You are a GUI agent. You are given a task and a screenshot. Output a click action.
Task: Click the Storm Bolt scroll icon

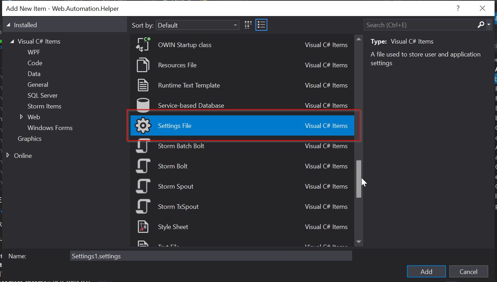tap(143, 166)
